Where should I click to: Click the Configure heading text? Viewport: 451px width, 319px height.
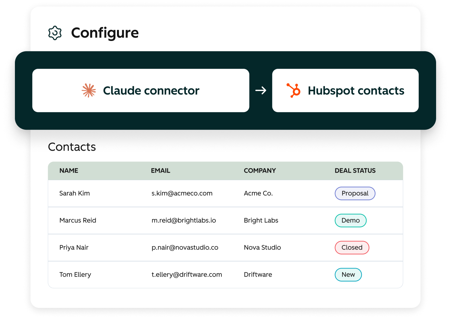[105, 33]
